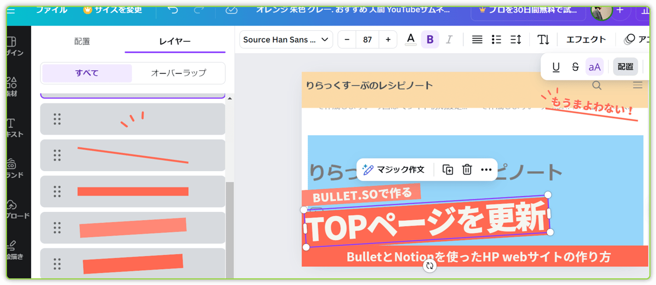Select the thin diagonal line layer
The image size is (656, 285).
pyautogui.click(x=133, y=155)
